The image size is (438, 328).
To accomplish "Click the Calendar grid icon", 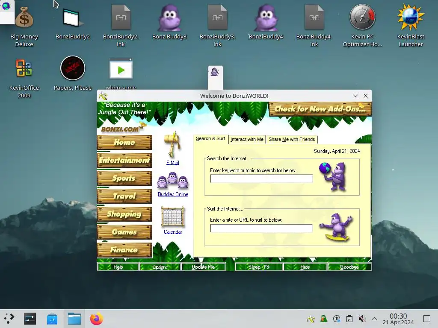I will click(173, 217).
